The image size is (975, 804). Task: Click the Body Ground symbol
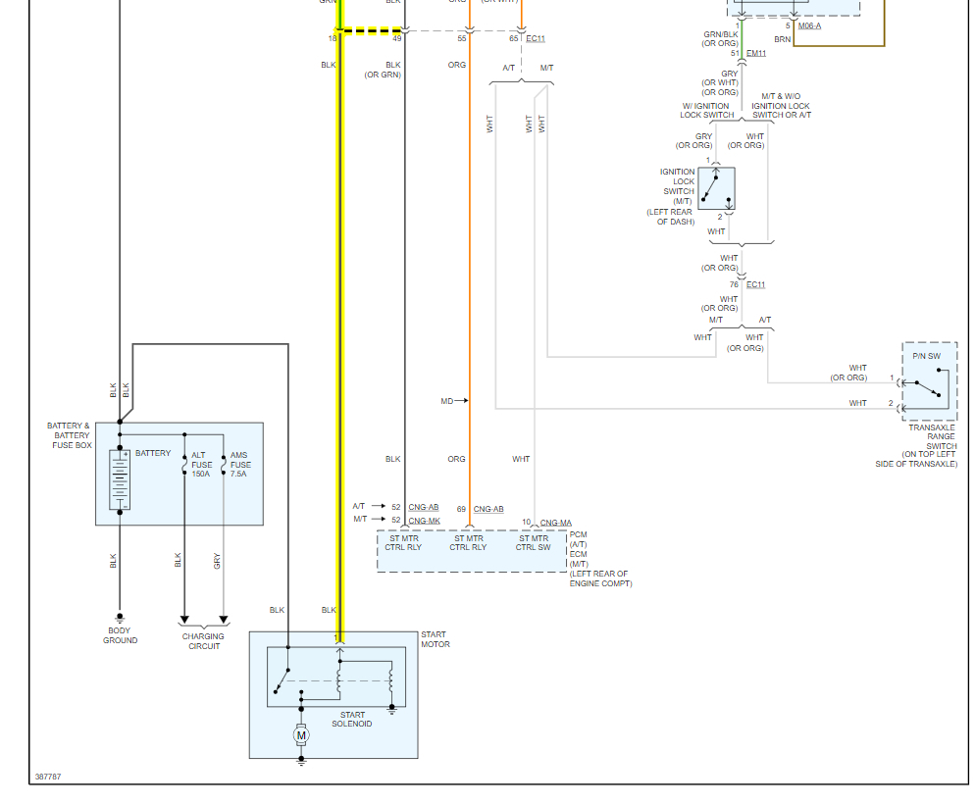click(120, 618)
